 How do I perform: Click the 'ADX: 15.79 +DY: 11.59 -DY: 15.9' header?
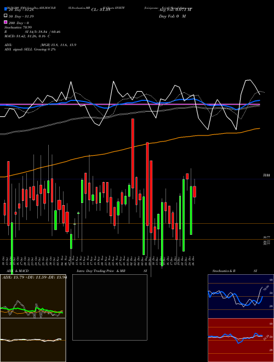point(35,278)
